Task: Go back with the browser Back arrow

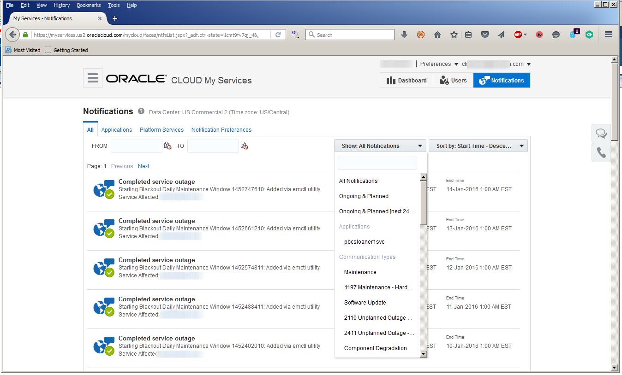Action: click(12, 35)
